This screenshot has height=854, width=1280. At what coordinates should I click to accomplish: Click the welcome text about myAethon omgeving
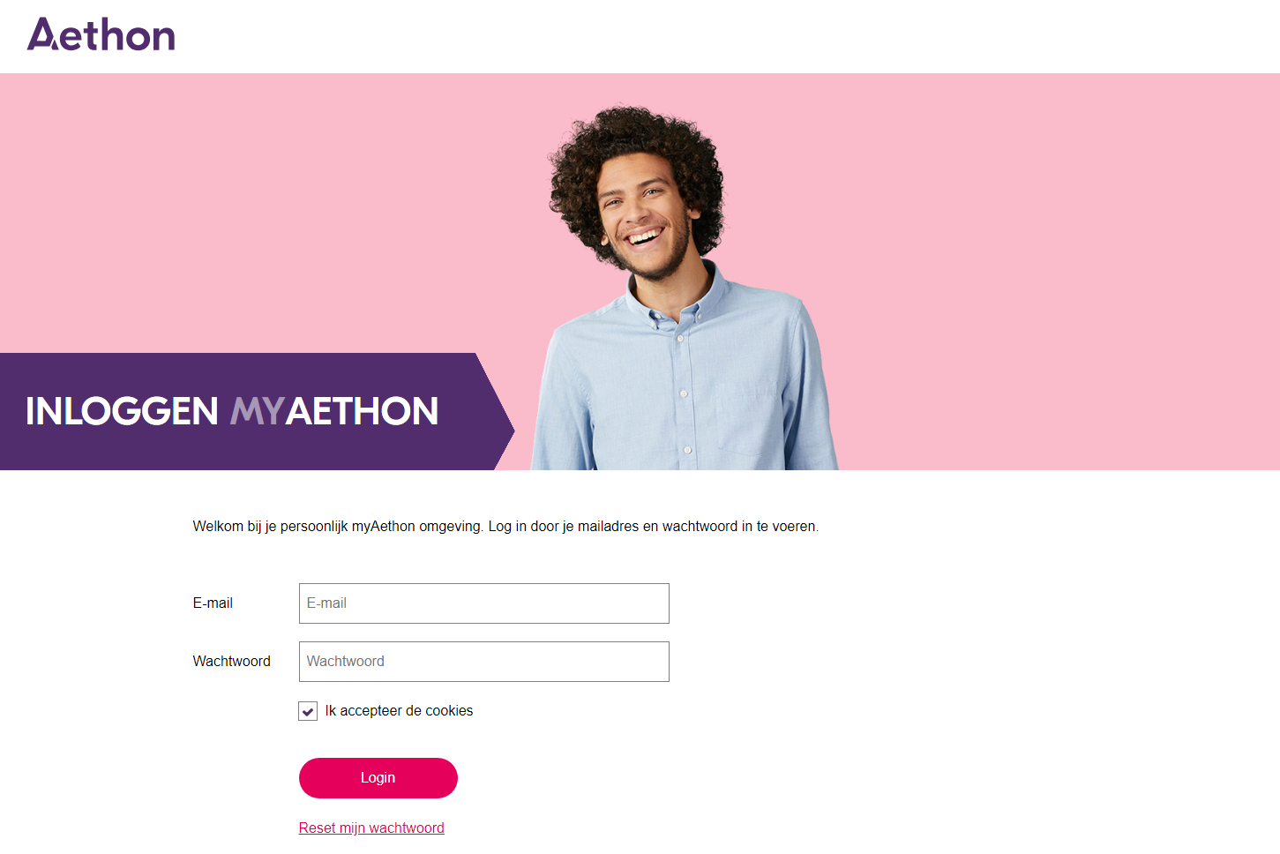(505, 527)
